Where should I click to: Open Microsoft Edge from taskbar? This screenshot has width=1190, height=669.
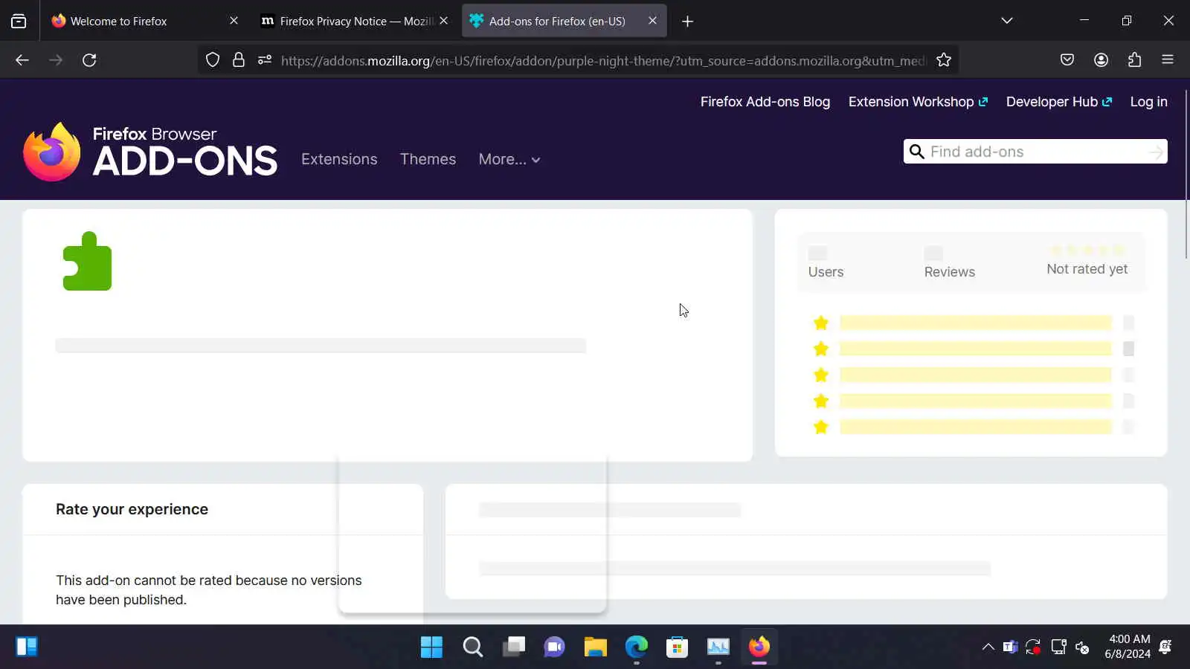pos(636,647)
